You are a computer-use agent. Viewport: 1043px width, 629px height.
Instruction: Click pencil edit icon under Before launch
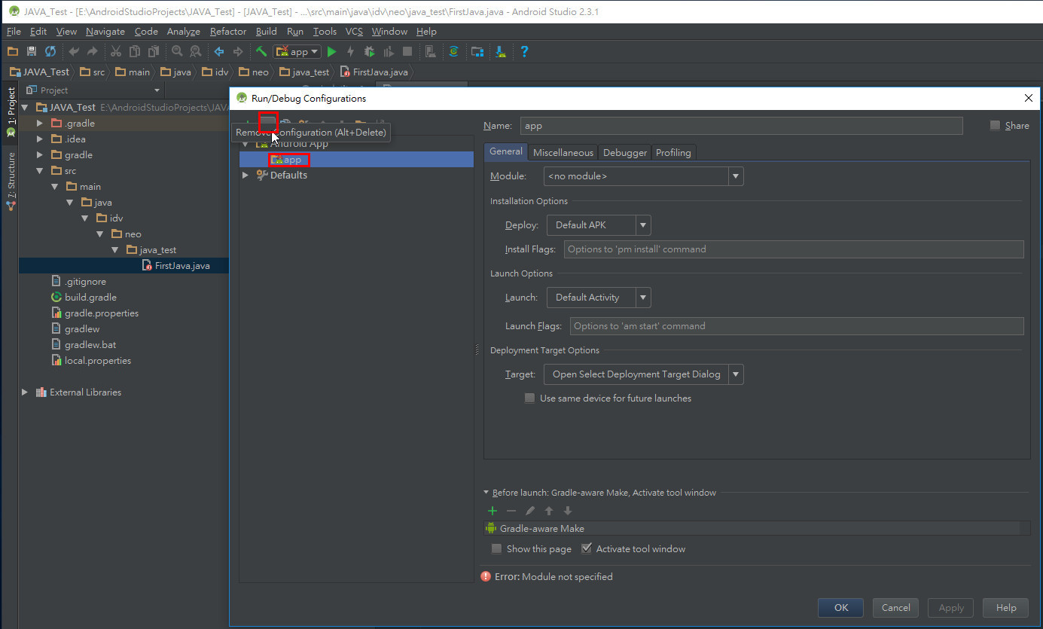(x=530, y=511)
